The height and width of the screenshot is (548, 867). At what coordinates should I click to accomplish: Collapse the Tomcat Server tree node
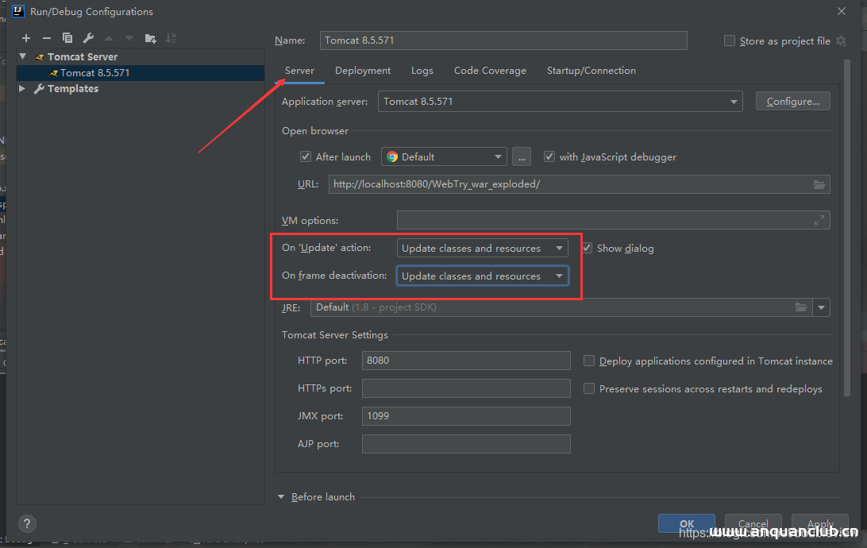(23, 56)
